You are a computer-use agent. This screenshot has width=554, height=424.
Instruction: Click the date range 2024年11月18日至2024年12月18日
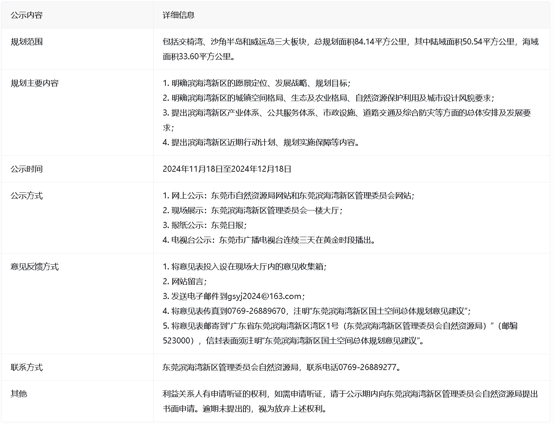click(x=227, y=169)
